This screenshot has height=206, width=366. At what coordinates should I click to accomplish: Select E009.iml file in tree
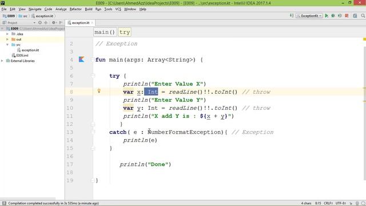tap(20, 56)
